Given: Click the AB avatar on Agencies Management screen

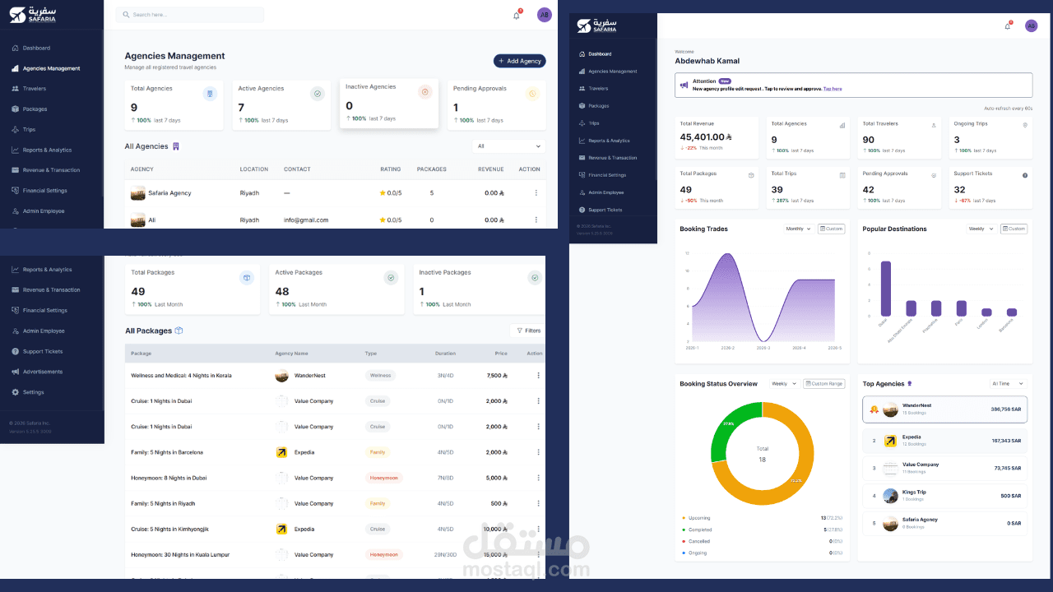Looking at the screenshot, I should coord(545,15).
